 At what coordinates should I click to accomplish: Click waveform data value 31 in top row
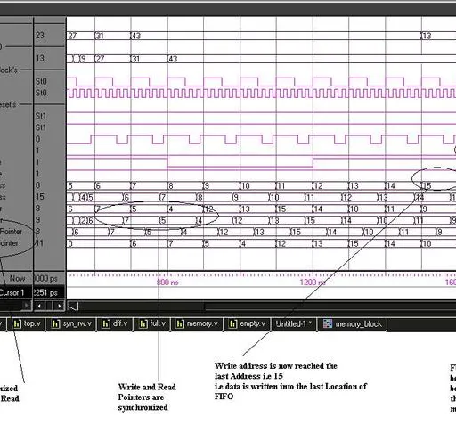[x=100, y=36]
